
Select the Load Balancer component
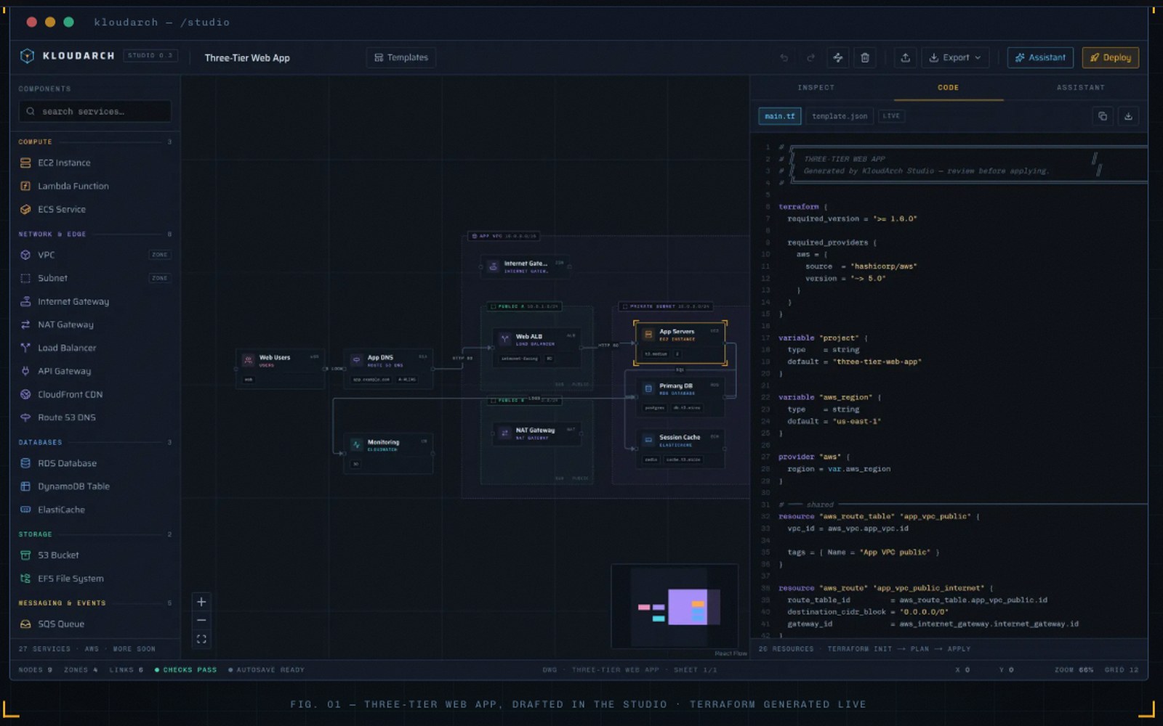[95, 348]
